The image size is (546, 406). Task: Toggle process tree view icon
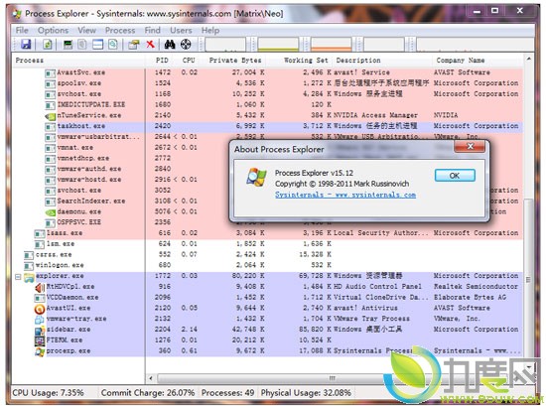point(82,45)
